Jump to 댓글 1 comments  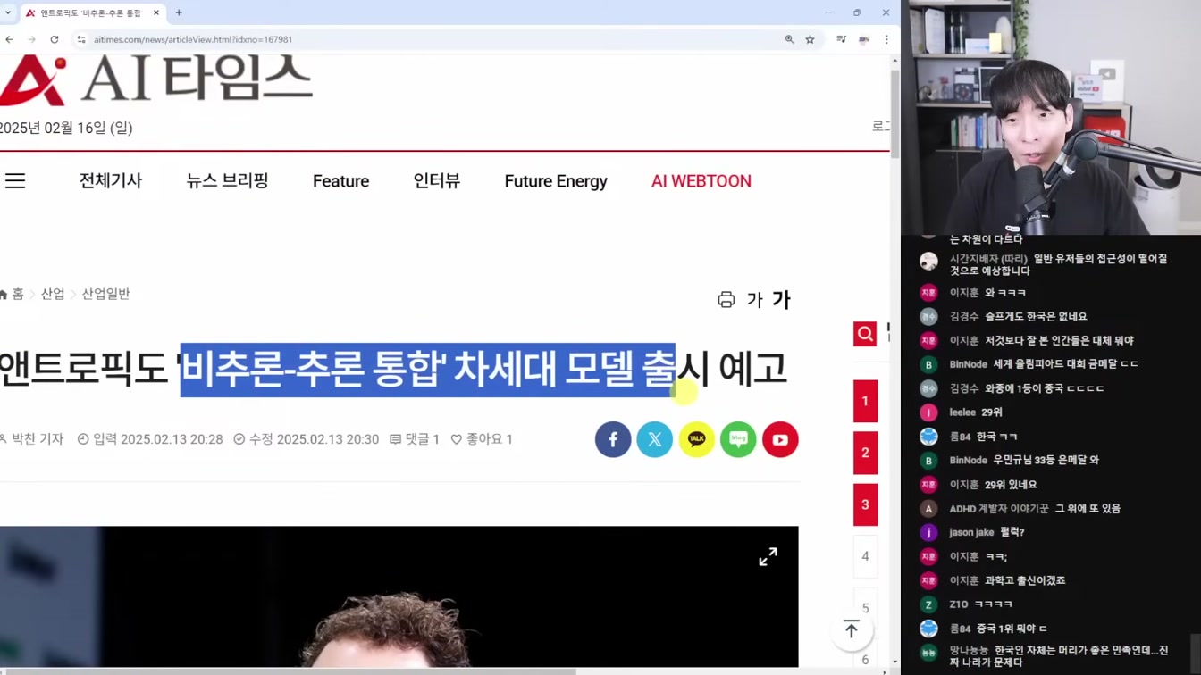click(415, 439)
